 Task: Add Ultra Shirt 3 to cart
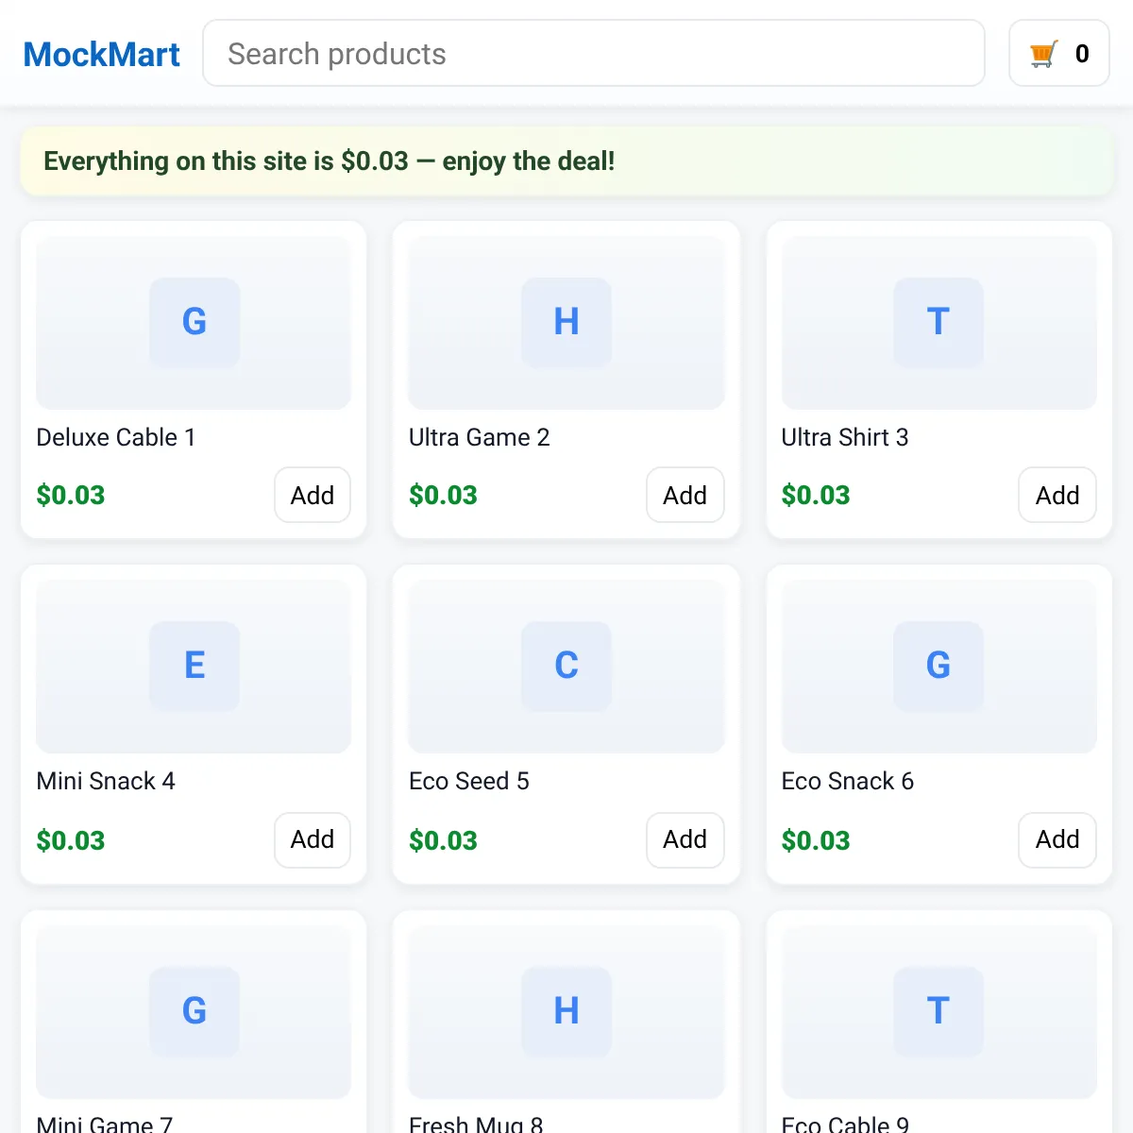(1057, 495)
